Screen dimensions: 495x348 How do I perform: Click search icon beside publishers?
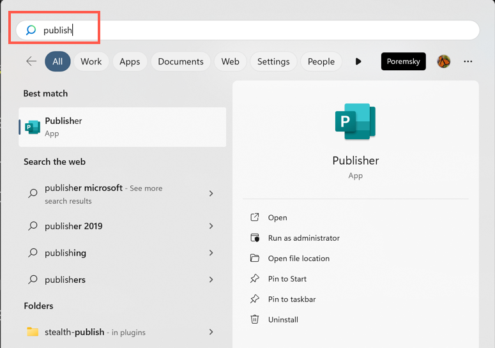(x=33, y=280)
